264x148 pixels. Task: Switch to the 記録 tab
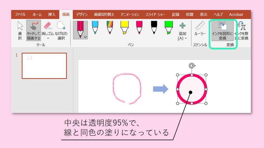176,14
